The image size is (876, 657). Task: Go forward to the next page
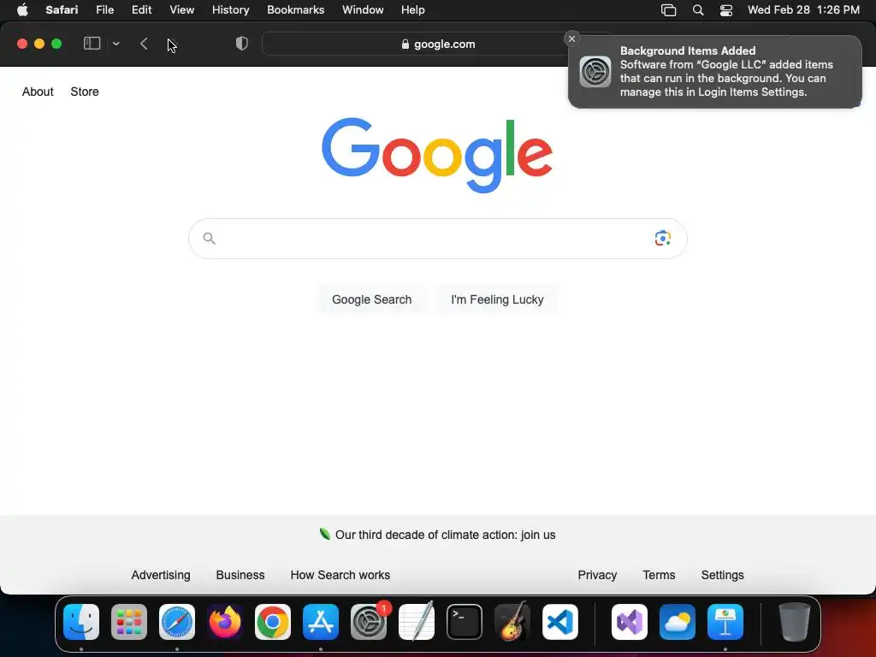(171, 44)
